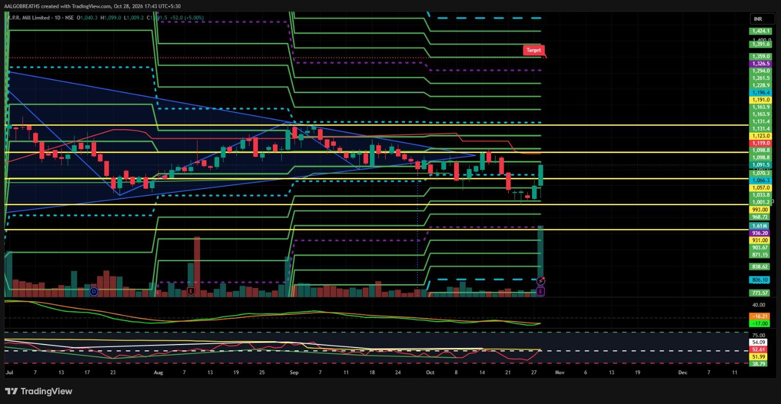Open the latest news lightning bolt icon
This screenshot has width=781, height=404.
pyautogui.click(x=540, y=281)
